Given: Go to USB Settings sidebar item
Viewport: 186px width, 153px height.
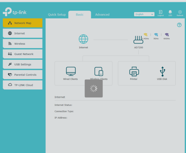Looking at the screenshot, I should tap(23, 64).
